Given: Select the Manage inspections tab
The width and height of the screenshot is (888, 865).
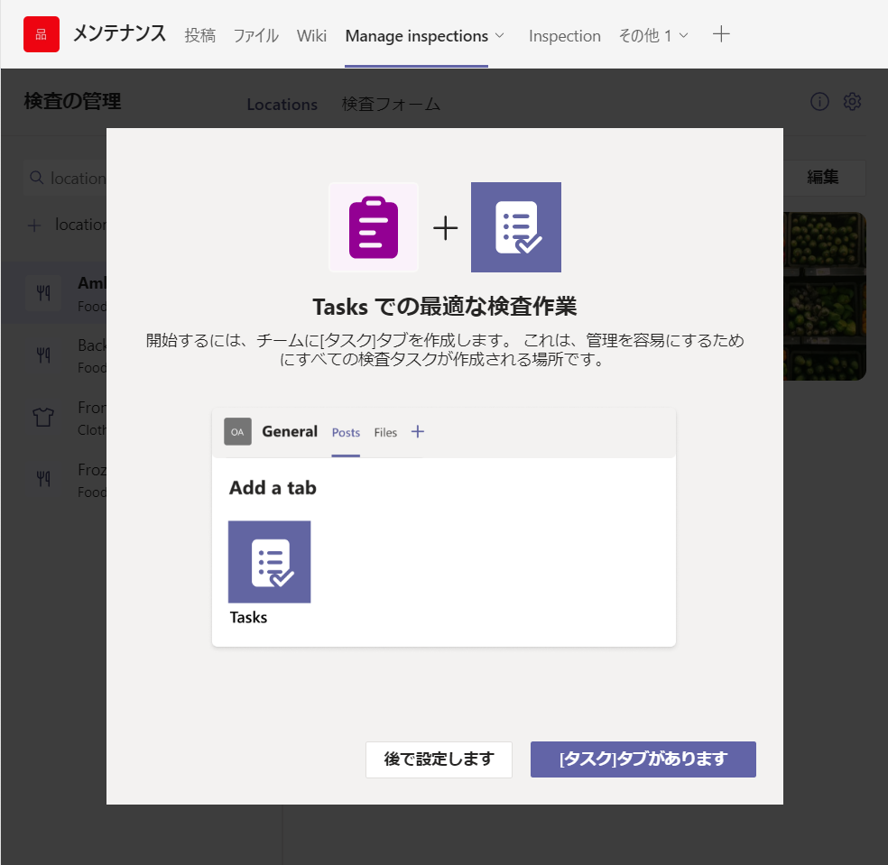Looking at the screenshot, I should click(416, 36).
